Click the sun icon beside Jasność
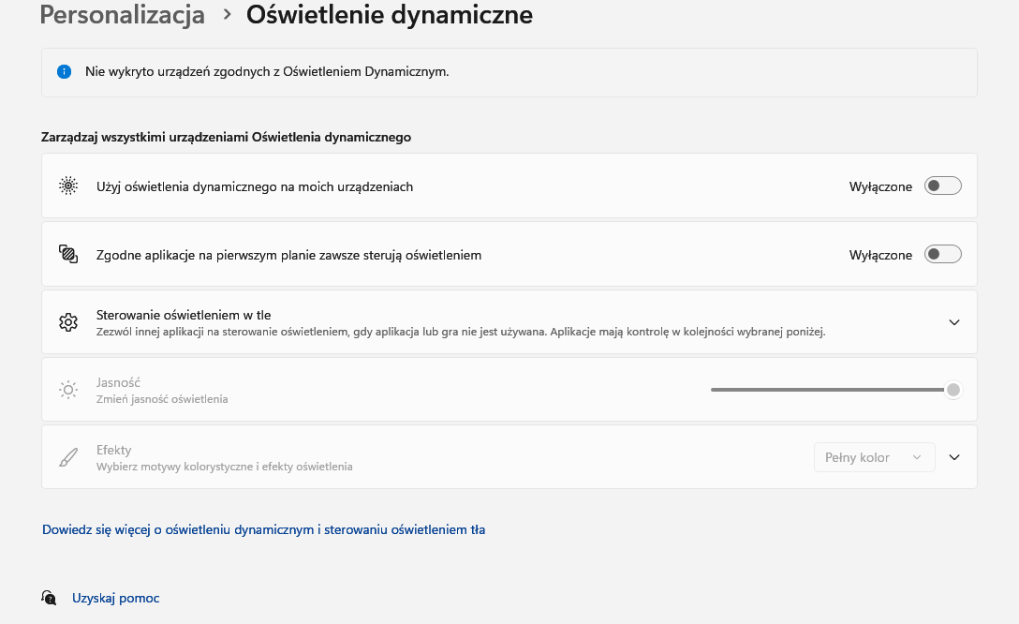Screen dimensions: 1019x624 coord(67,390)
